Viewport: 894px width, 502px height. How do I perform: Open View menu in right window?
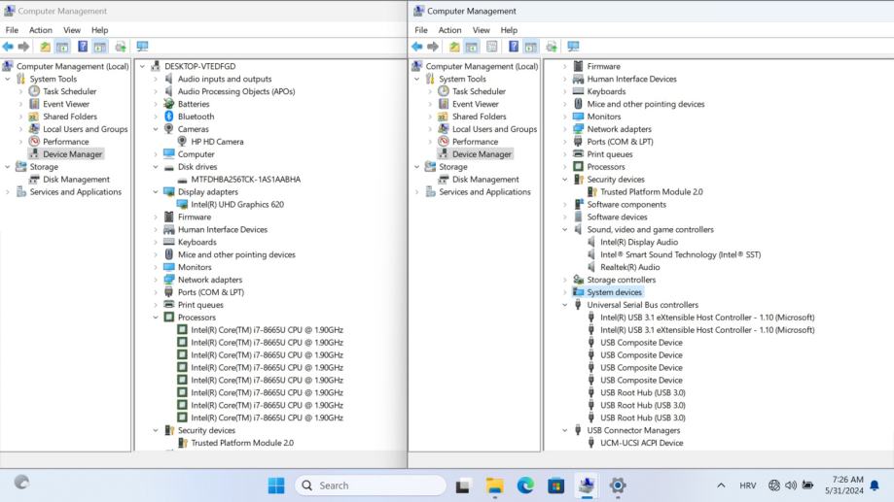(x=482, y=30)
